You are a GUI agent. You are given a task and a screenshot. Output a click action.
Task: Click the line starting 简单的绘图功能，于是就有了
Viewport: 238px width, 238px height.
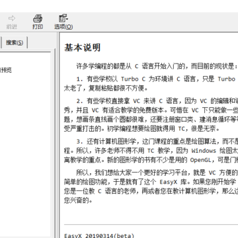pos(151,182)
